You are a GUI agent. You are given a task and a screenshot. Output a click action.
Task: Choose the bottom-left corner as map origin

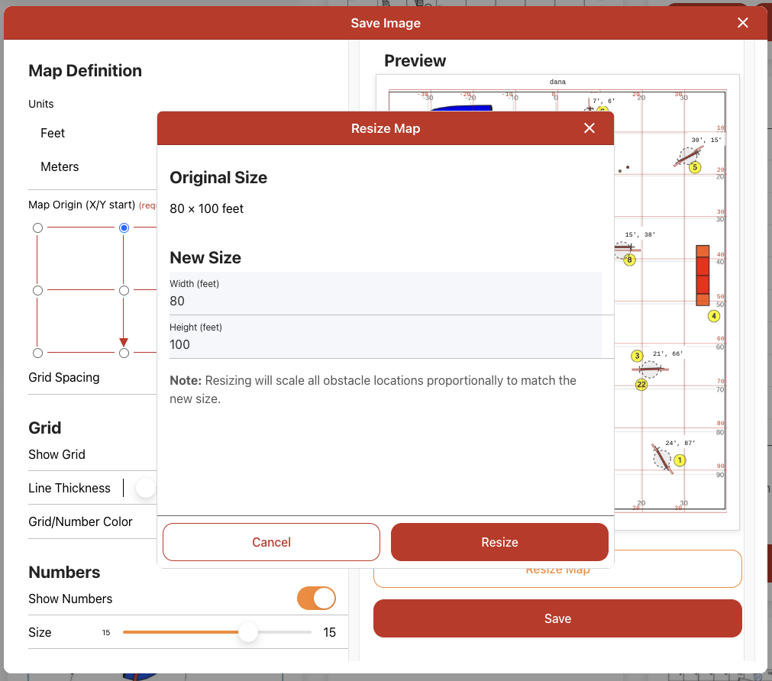click(38, 353)
